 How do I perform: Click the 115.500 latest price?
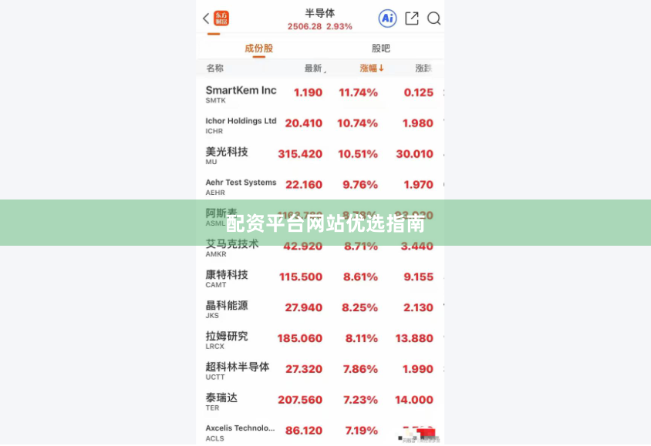point(301,277)
